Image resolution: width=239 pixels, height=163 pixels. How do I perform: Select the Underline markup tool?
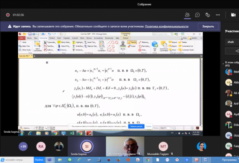(x=78, y=46)
